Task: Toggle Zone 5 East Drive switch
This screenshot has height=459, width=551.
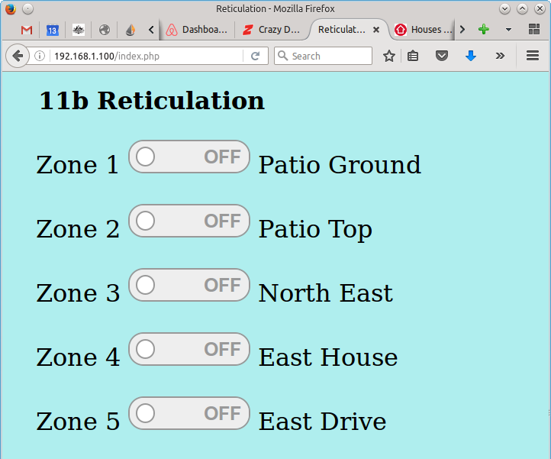Action: tap(189, 413)
